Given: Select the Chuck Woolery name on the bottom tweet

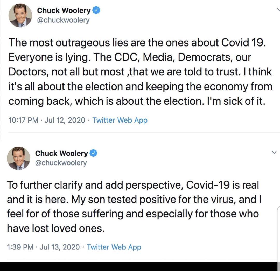Looking at the screenshot, I should point(61,153).
